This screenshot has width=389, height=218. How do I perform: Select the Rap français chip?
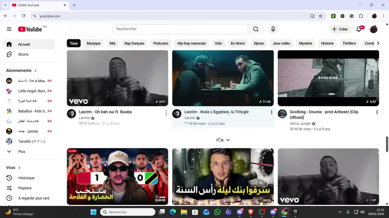coord(134,43)
